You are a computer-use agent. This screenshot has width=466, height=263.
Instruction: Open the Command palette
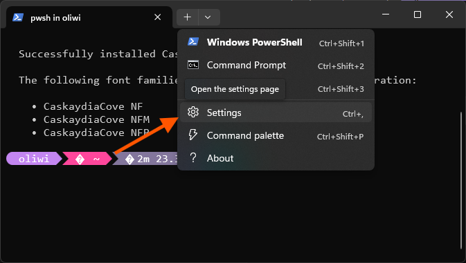(x=276, y=136)
